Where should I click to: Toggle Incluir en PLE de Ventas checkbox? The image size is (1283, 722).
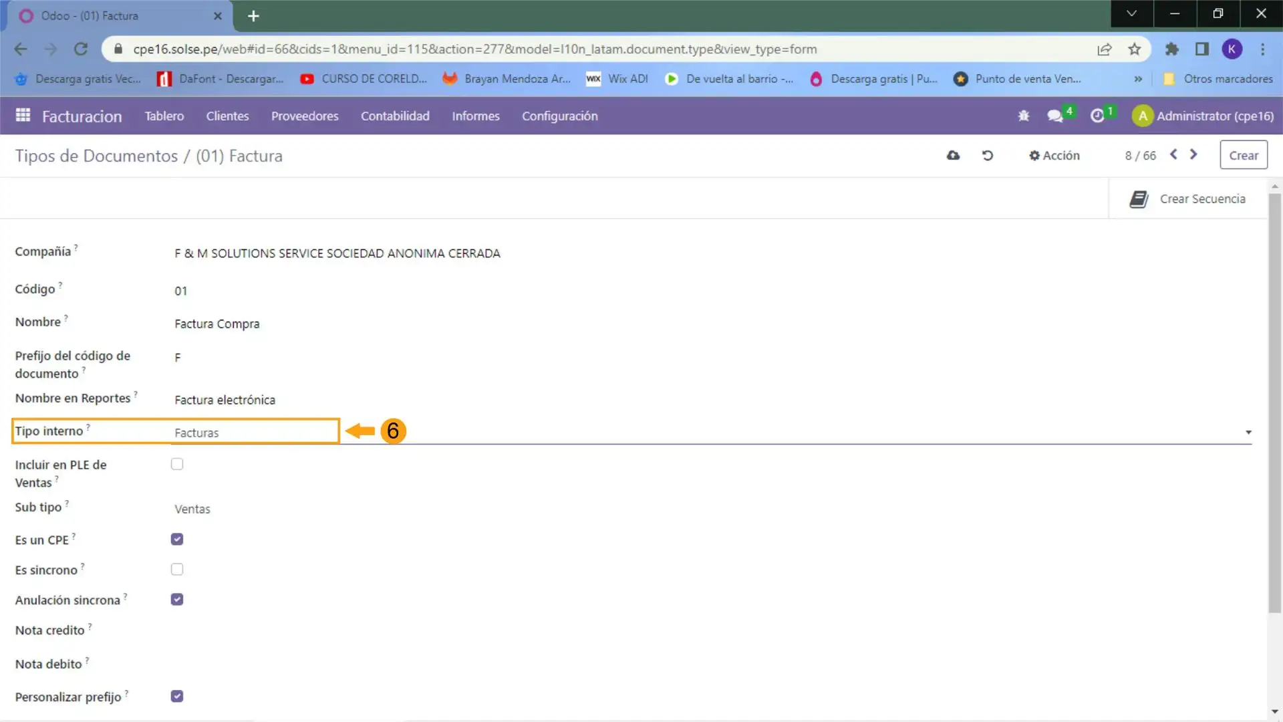coord(177,464)
